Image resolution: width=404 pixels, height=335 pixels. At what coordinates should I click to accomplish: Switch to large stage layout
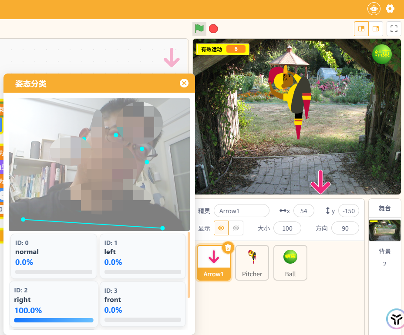pos(375,29)
